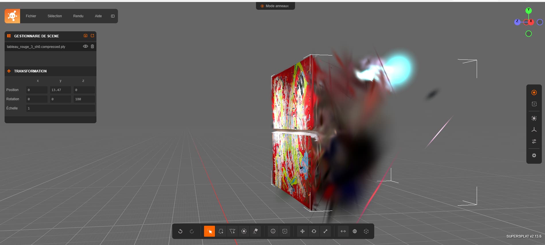This screenshot has width=545, height=245.
Task: Toggle grid display with axes icon
Action: (534, 130)
